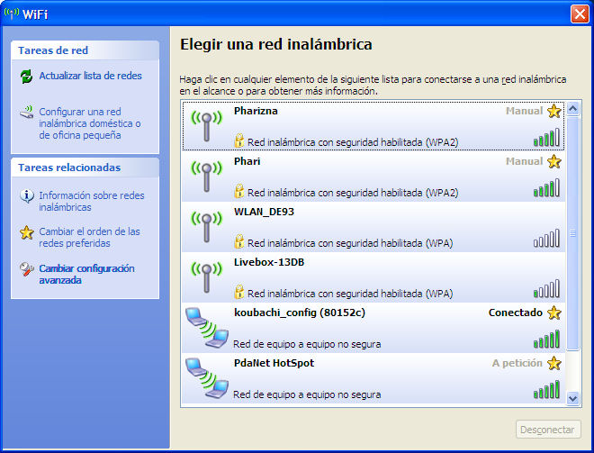The height and width of the screenshot is (453, 594).
Task: Click signal strength bars for Pharizna
Action: tap(546, 137)
